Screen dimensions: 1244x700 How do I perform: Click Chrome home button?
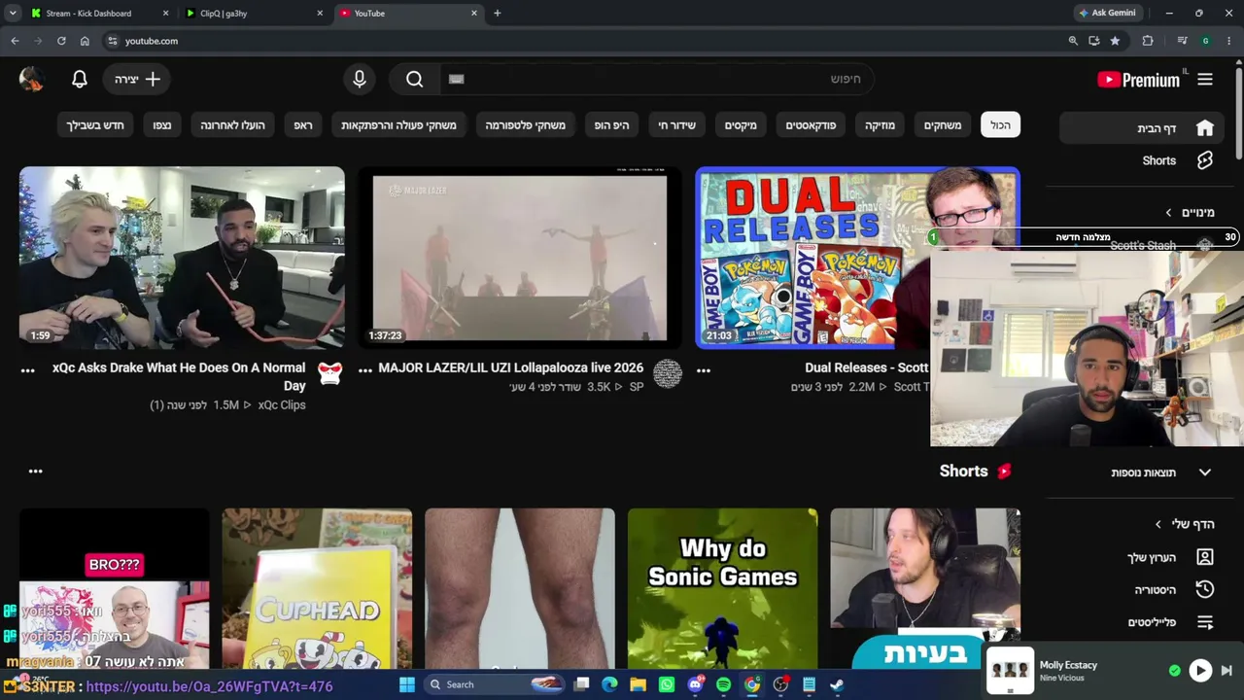85,41
